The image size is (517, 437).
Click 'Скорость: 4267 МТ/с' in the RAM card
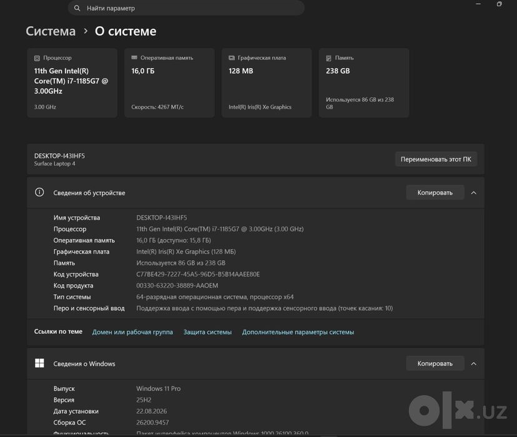(157, 107)
